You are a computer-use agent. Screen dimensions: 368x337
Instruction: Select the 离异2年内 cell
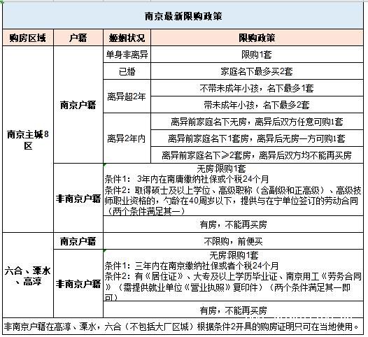(127, 138)
